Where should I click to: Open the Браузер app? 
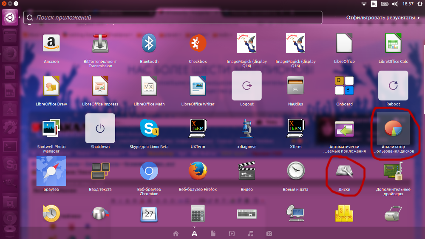pyautogui.click(x=51, y=171)
